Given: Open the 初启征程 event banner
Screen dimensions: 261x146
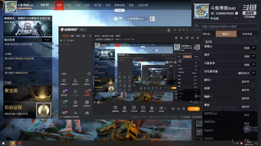Looking at the screenshot, I should coord(28,110).
